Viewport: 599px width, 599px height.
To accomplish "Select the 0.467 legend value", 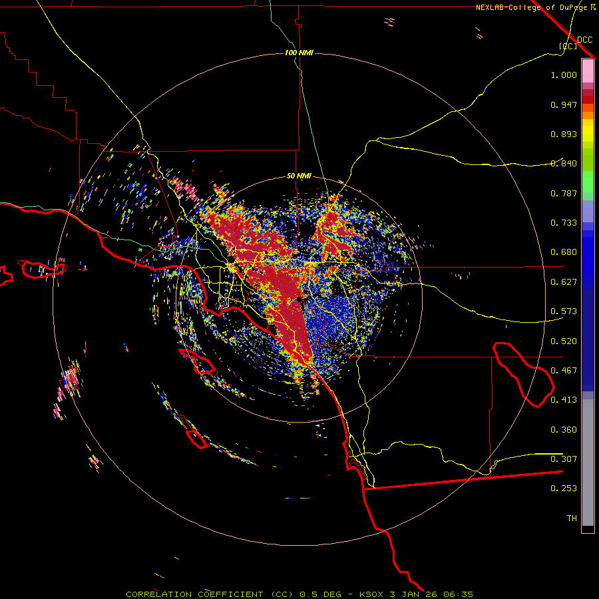I will tap(564, 371).
